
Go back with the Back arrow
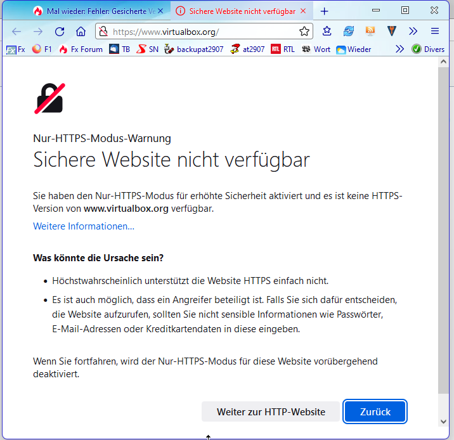click(x=16, y=31)
